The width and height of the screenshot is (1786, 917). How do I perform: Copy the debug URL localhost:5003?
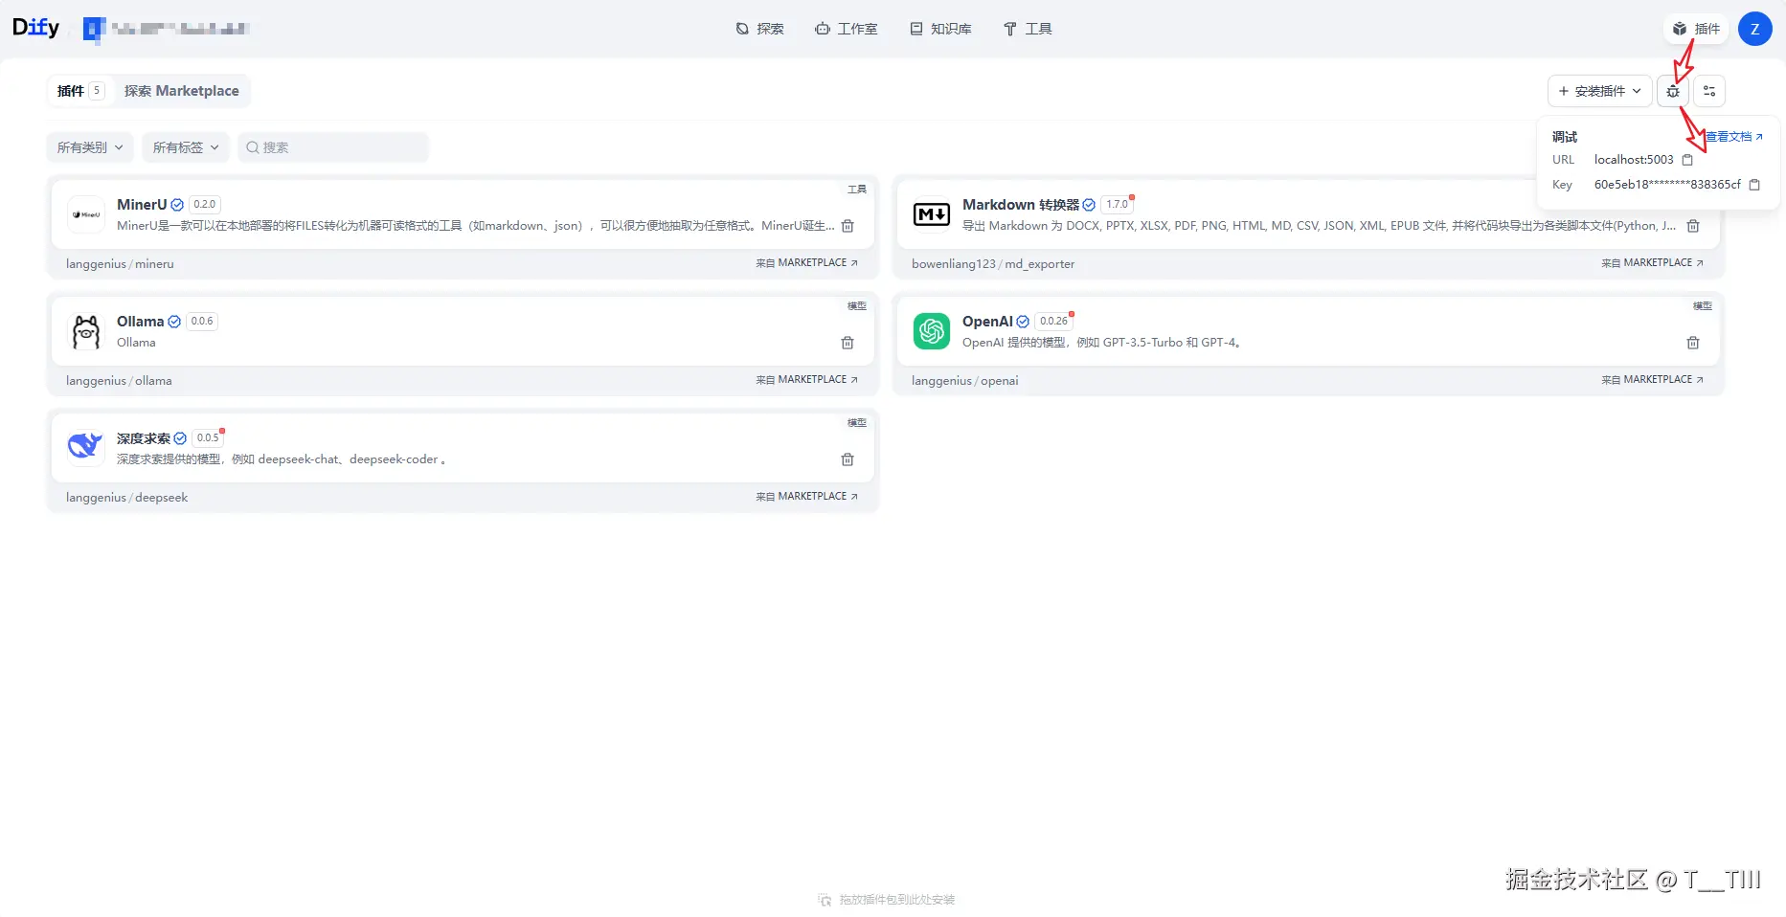[x=1687, y=160]
